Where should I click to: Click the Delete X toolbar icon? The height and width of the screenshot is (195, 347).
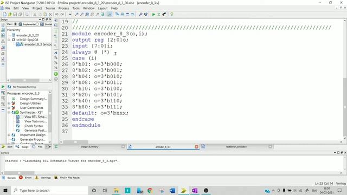(50, 15)
